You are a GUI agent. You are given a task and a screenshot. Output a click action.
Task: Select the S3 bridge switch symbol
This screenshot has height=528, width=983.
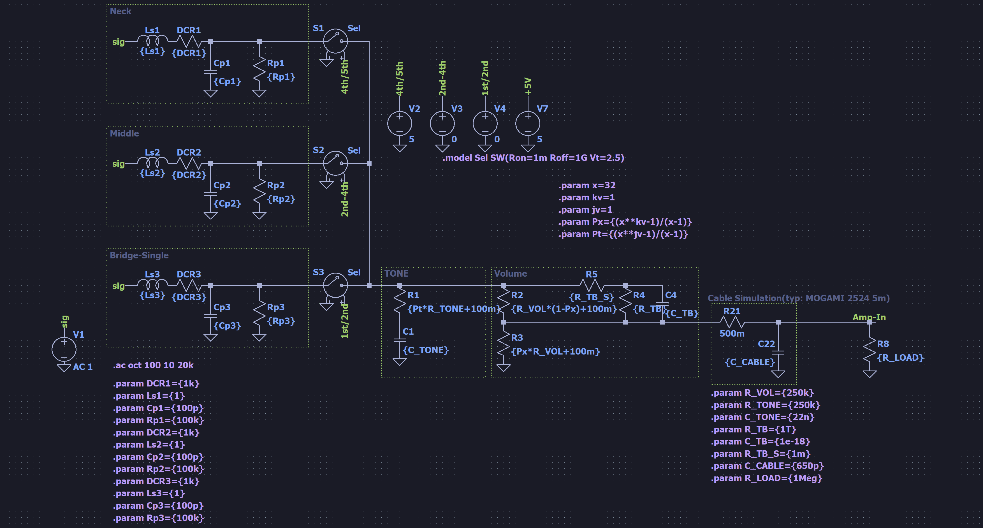335,285
